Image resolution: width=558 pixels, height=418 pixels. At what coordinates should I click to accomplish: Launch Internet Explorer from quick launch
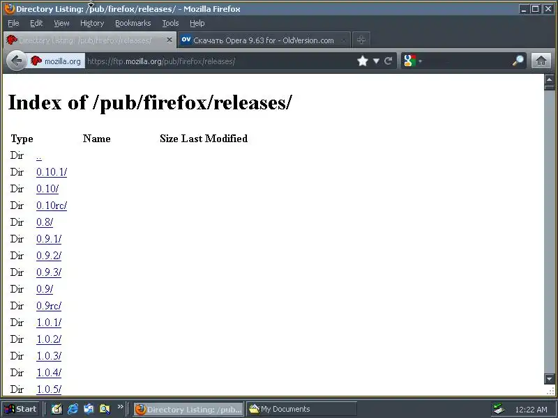coord(73,409)
